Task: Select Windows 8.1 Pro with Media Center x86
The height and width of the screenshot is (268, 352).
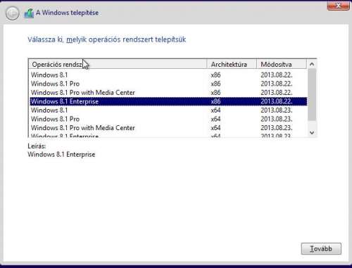Action: (168, 93)
